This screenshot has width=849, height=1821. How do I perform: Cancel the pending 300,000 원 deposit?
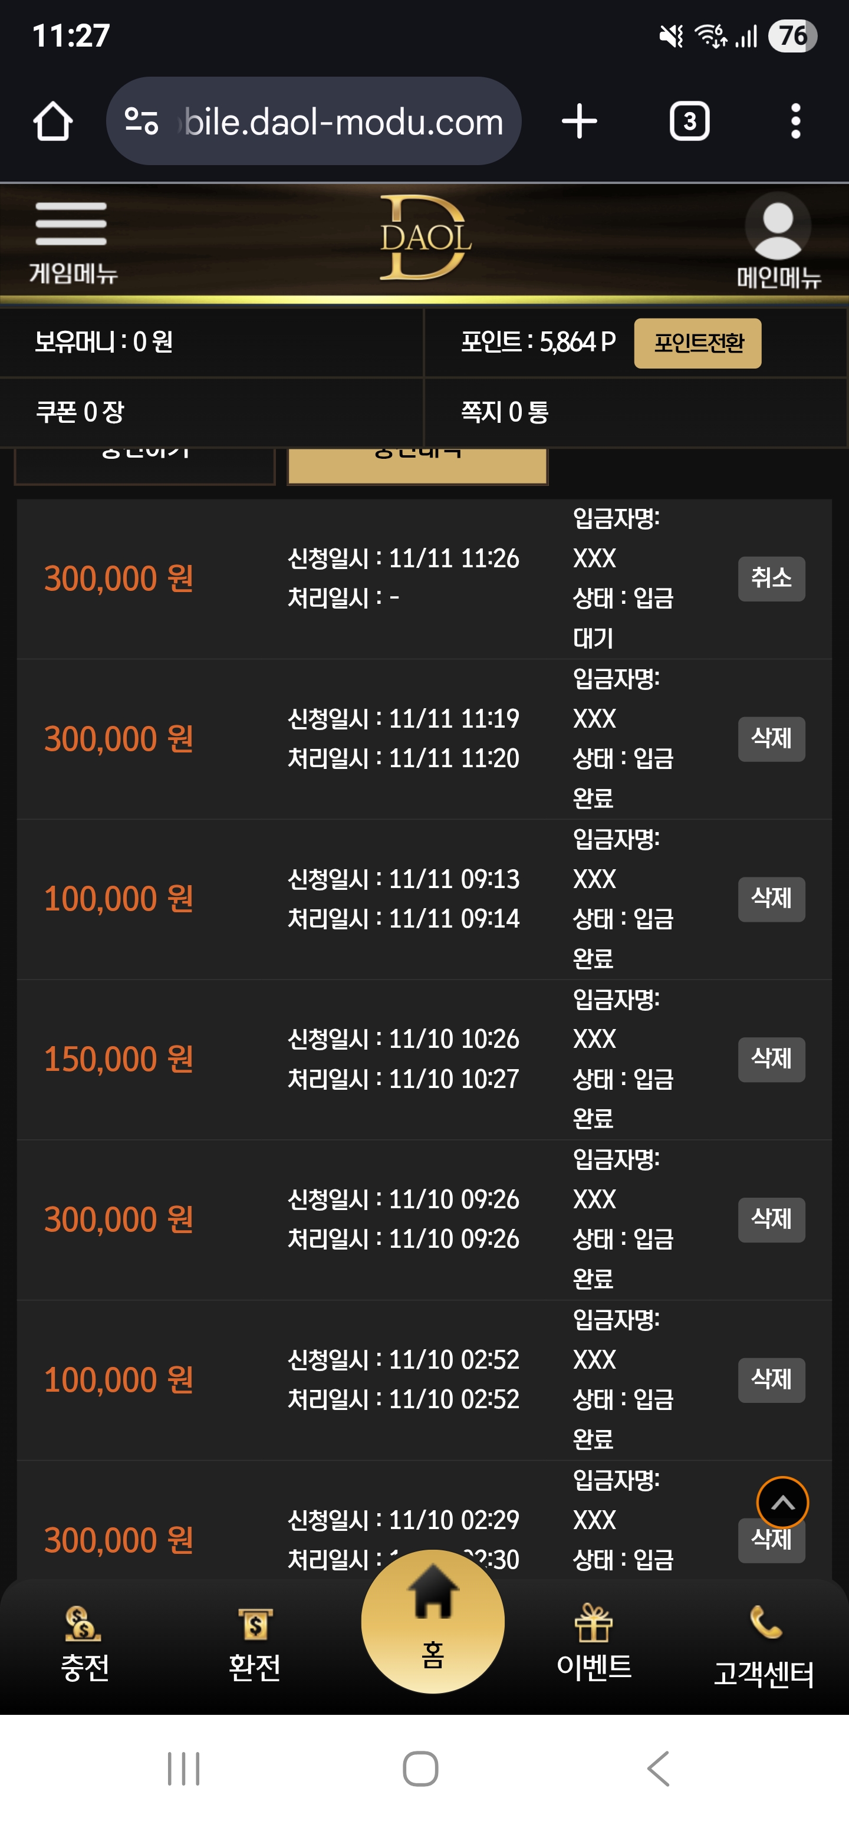coord(771,579)
